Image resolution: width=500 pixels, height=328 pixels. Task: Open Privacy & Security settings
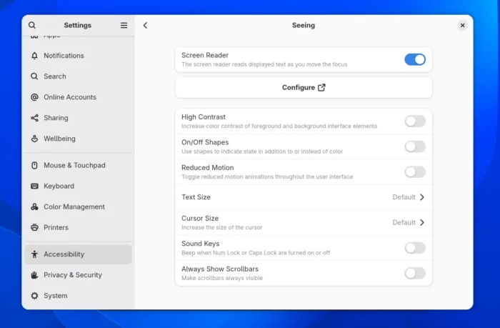pos(72,274)
